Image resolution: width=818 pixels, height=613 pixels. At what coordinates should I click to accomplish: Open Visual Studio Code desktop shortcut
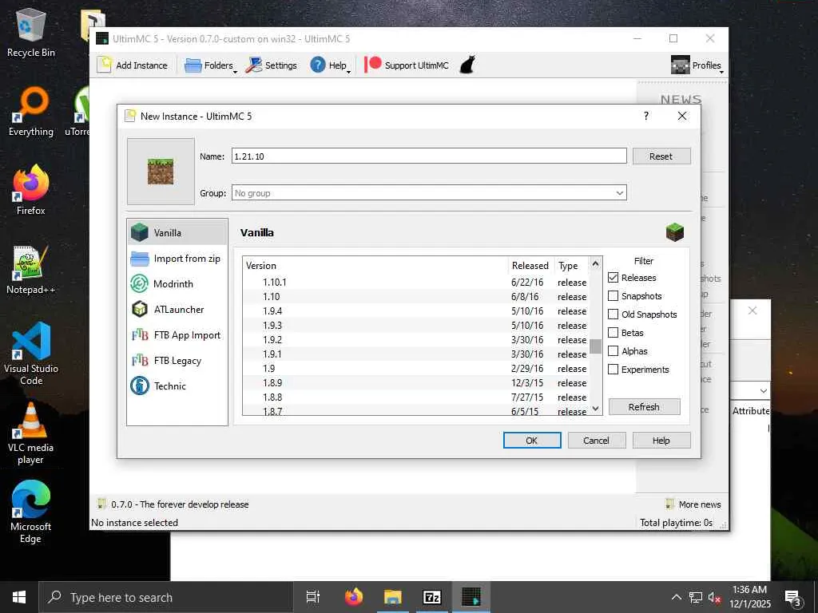click(x=31, y=354)
